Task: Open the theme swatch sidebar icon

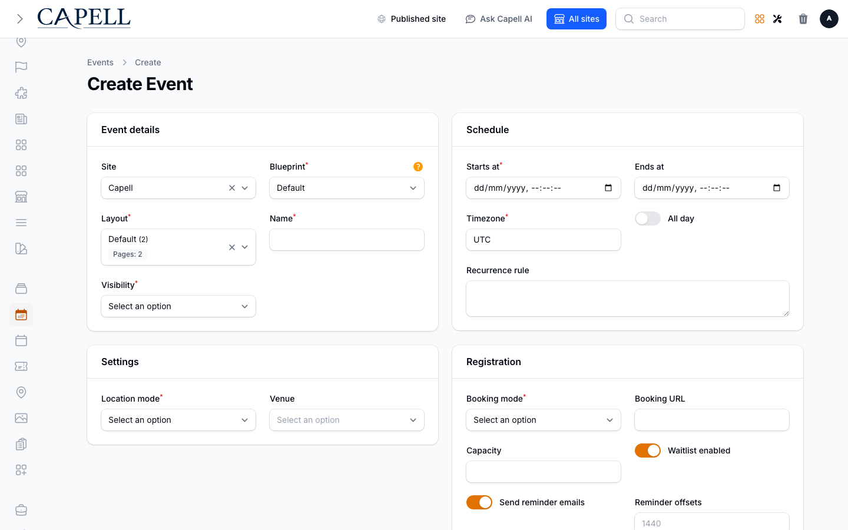Action: click(21, 249)
